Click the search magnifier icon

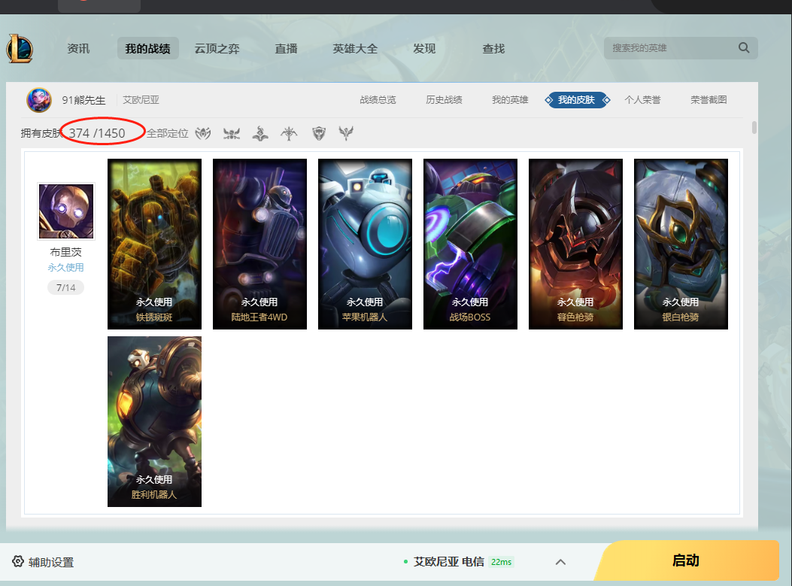tap(744, 48)
